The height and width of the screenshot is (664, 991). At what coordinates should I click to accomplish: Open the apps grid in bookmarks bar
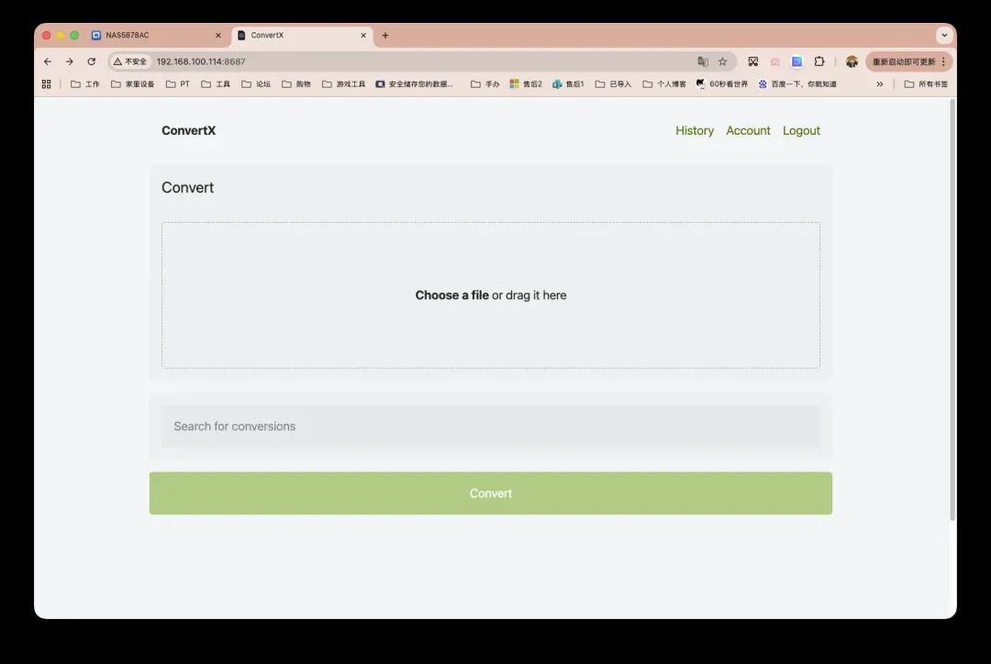coord(47,83)
